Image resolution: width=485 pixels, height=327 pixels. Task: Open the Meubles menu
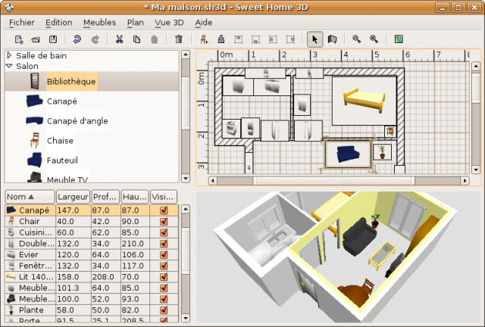tap(99, 23)
